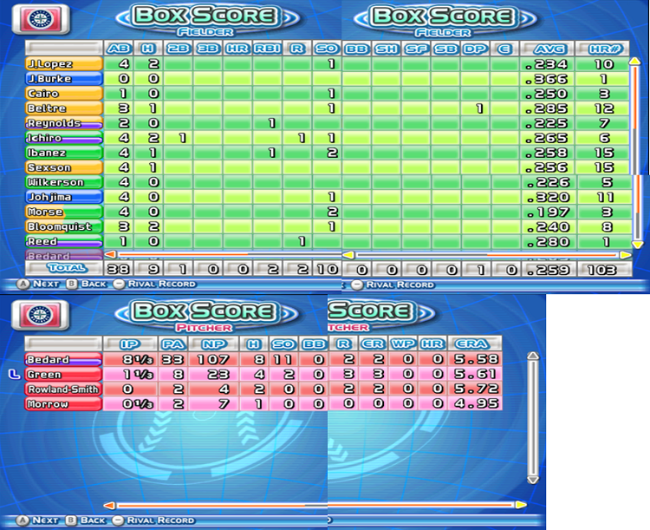This screenshot has width=650, height=530.
Task: Click the yellow down arrow beside the HR# column
Action: (x=638, y=244)
